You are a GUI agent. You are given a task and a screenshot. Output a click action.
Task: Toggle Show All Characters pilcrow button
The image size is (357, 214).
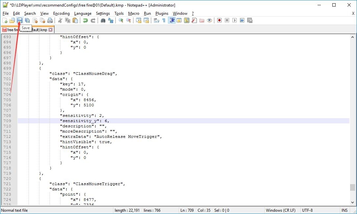click(164, 20)
